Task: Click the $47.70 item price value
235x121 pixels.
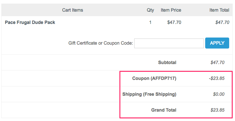Action: tap(174, 22)
